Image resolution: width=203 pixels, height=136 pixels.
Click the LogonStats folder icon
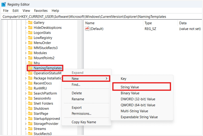click(x=30, y=33)
